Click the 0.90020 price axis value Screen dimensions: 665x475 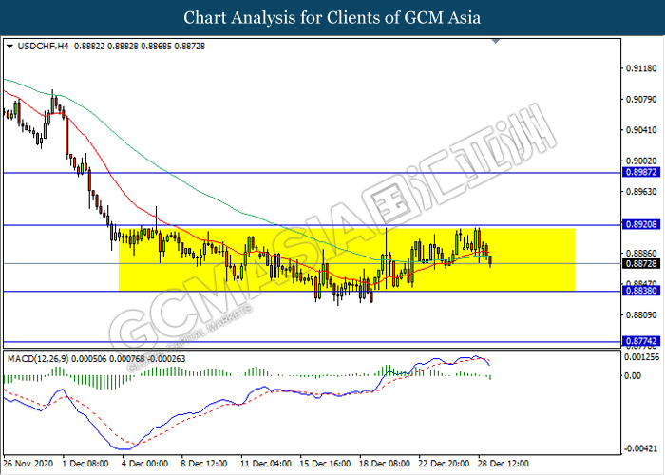coord(641,161)
